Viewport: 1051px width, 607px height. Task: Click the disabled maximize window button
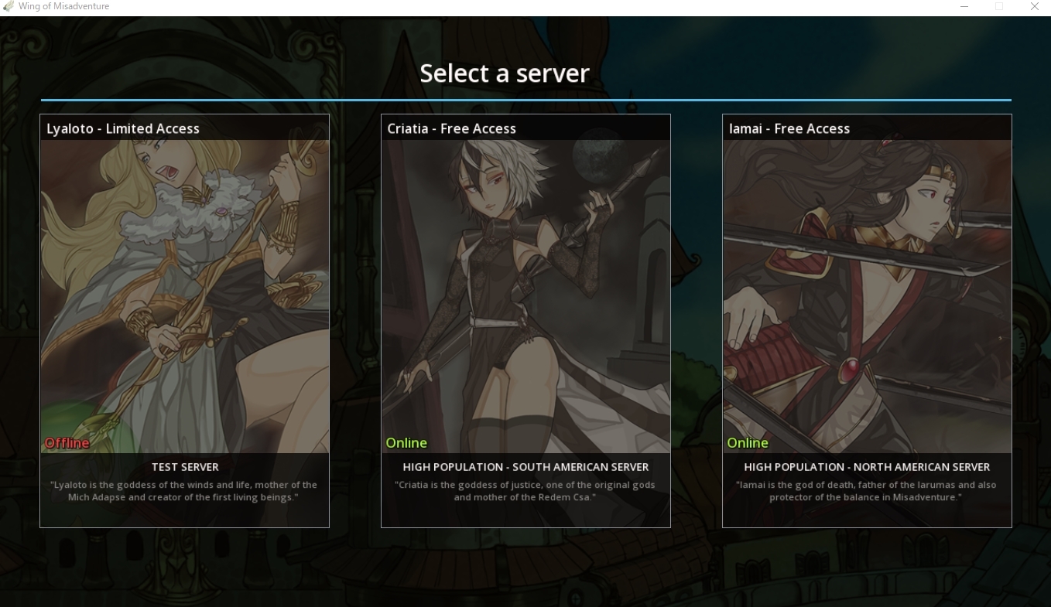pyautogui.click(x=999, y=6)
